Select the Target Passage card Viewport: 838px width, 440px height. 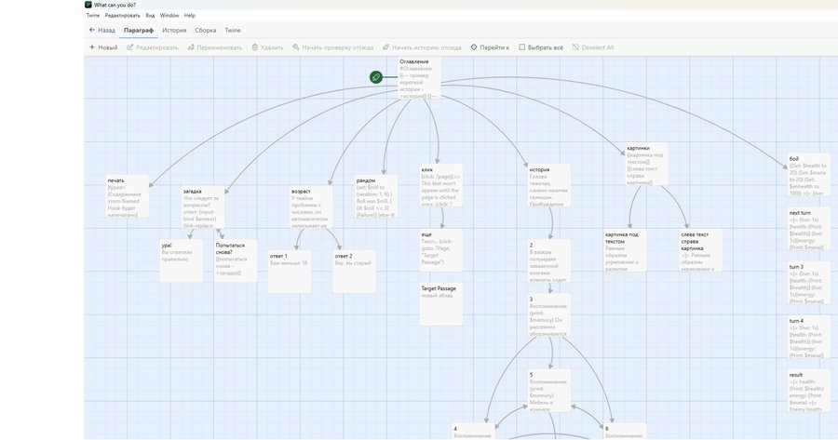(441, 304)
